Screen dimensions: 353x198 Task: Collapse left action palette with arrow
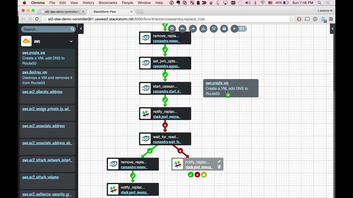(81, 29)
